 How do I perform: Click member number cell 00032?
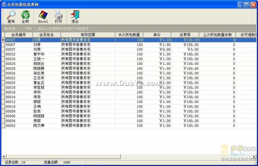pyautogui.click(x=19, y=54)
